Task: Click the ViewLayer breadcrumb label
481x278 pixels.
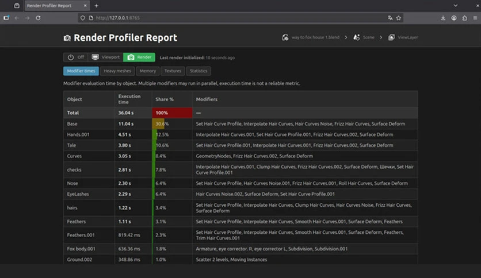Action: click(408, 37)
